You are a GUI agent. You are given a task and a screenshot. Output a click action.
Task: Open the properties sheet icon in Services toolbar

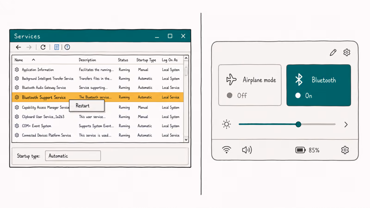(x=56, y=47)
